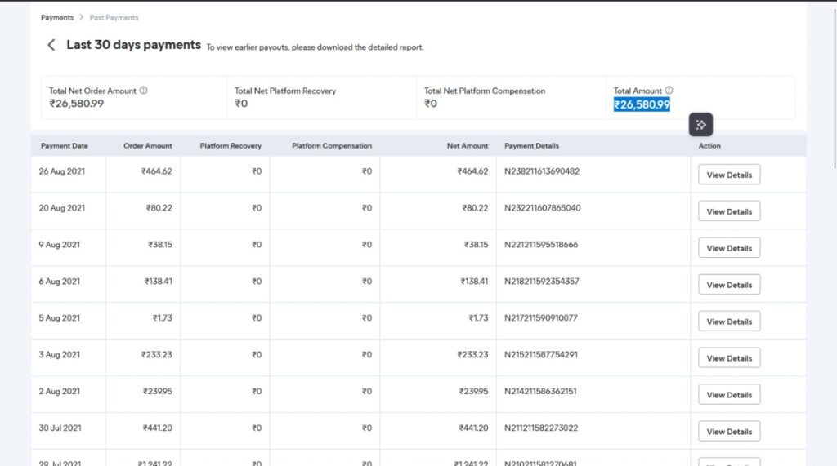View Details for 5 Aug 2021 payment
The height and width of the screenshot is (466, 837).
tap(728, 322)
